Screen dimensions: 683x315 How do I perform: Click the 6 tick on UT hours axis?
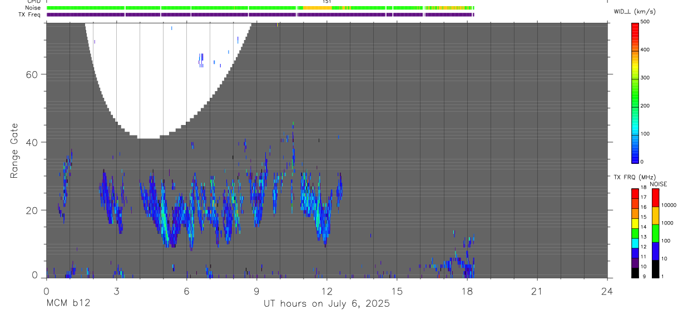point(186,291)
